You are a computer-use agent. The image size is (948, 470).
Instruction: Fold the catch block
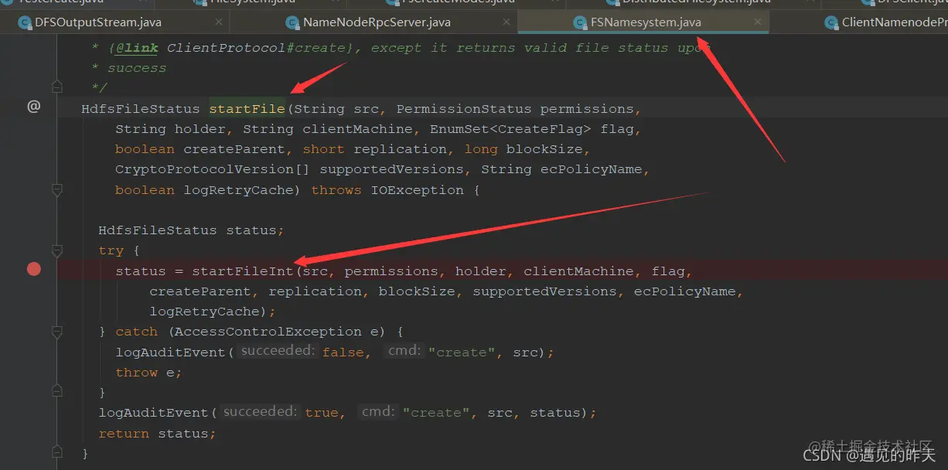coord(56,332)
